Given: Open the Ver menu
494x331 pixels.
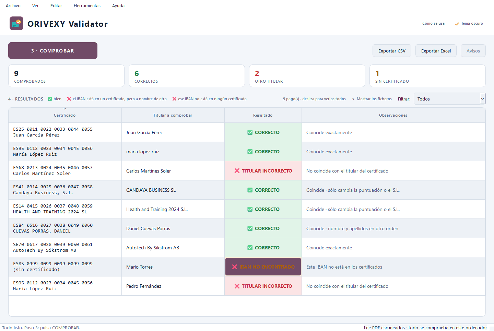Looking at the screenshot, I should click(x=35, y=6).
